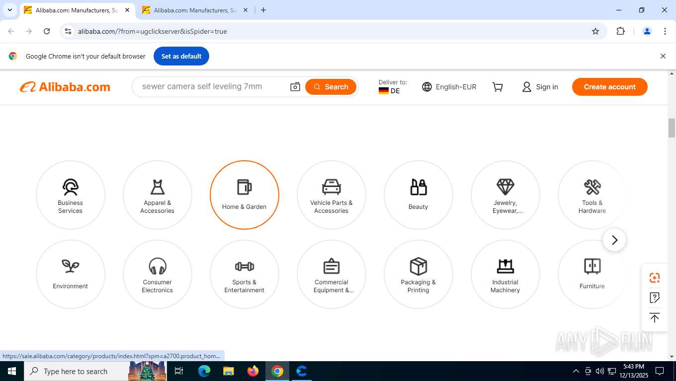Screen dimensions: 676x381
Task: Open the floating help feedback icon
Action: (655, 298)
